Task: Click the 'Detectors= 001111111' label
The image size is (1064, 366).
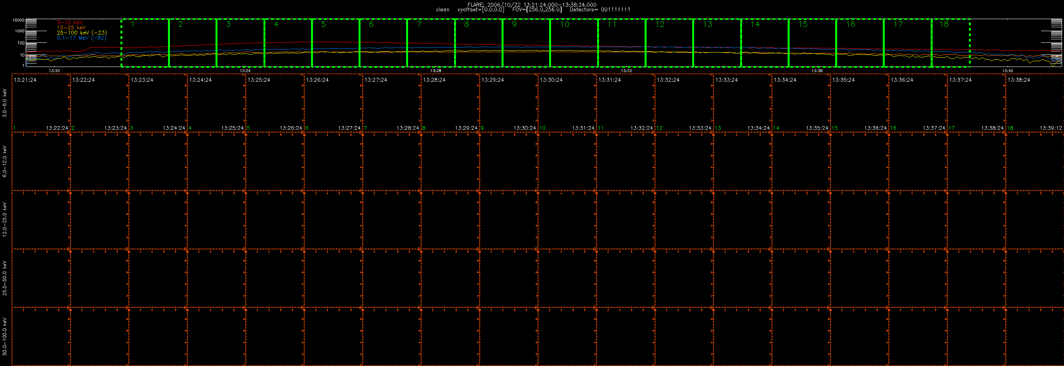Action: (x=600, y=9)
